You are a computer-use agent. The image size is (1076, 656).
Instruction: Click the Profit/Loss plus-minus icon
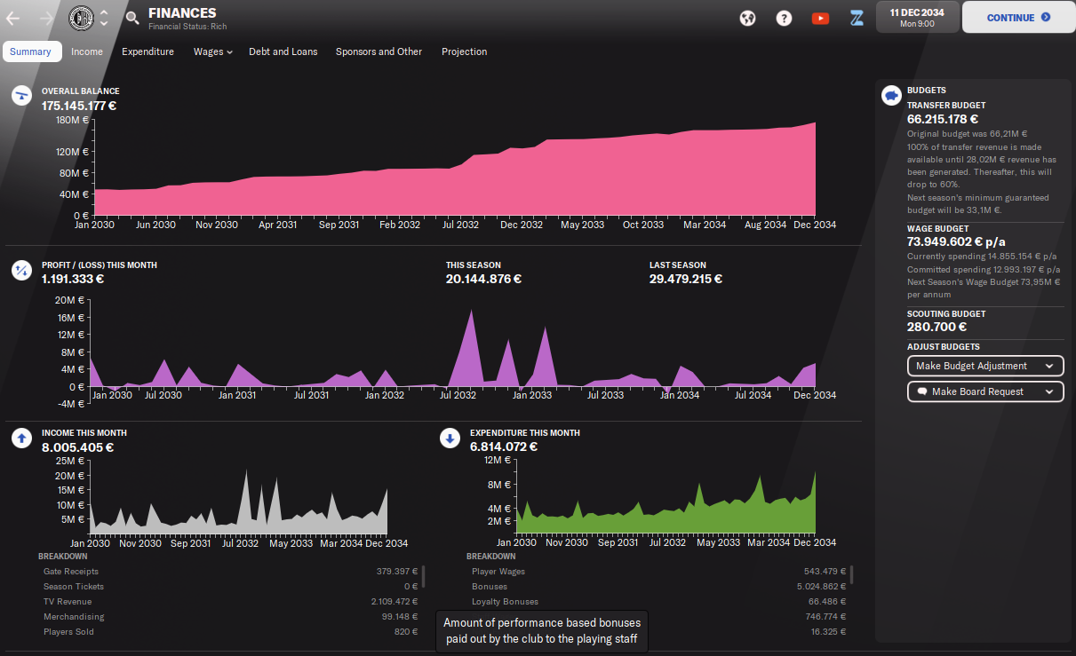[21, 271]
